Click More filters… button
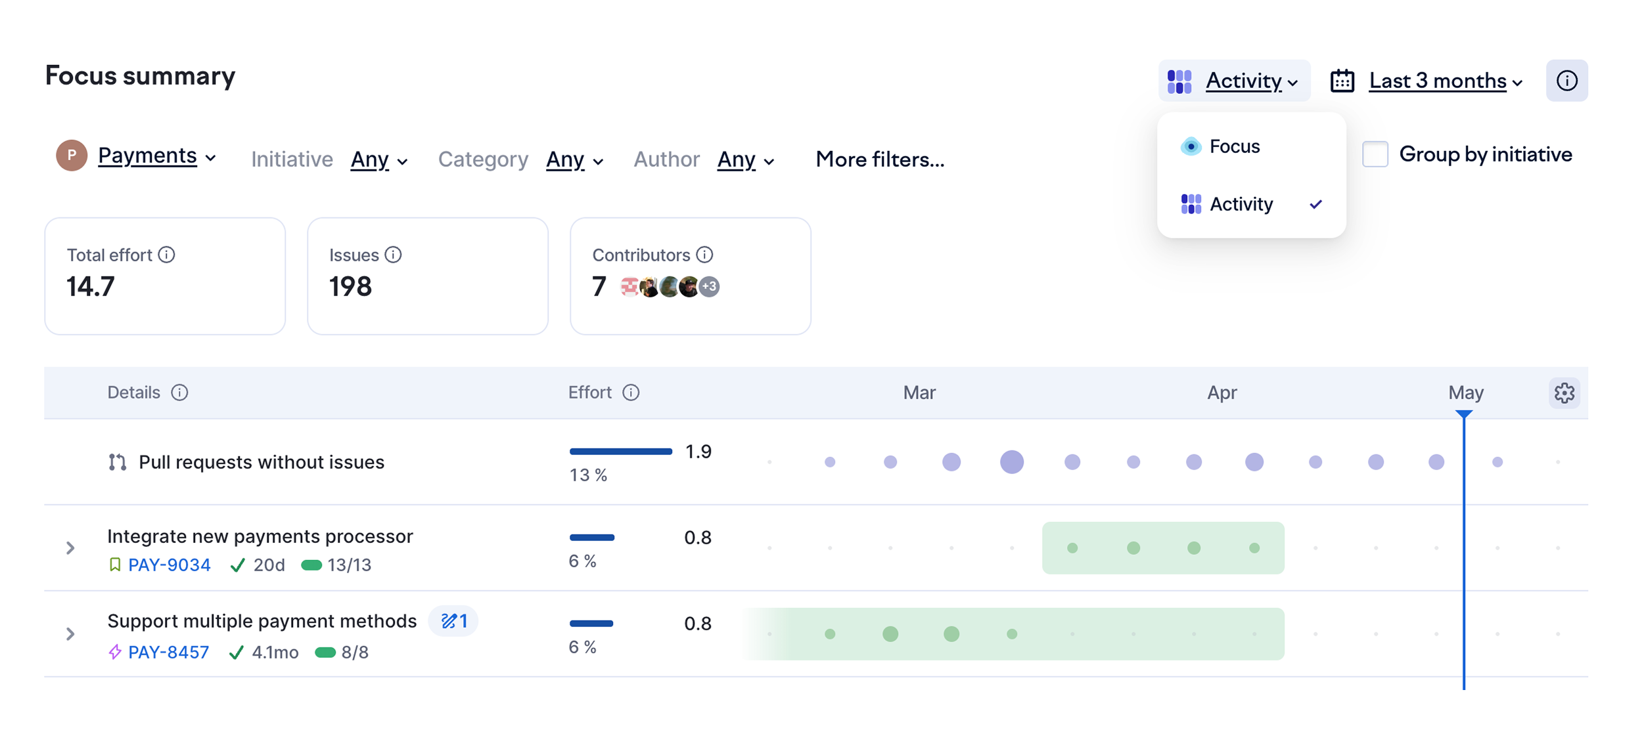Viewport: 1640px width, 736px height. [x=880, y=160]
